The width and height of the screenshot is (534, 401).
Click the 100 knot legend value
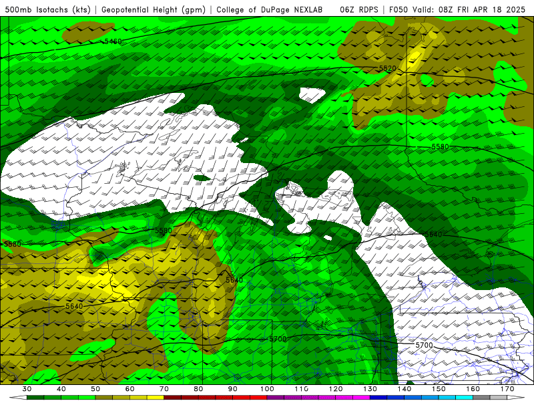(268, 389)
